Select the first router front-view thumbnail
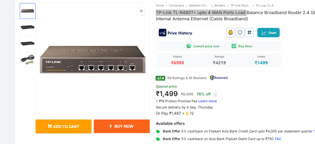315x144 pixels. (x=28, y=11)
